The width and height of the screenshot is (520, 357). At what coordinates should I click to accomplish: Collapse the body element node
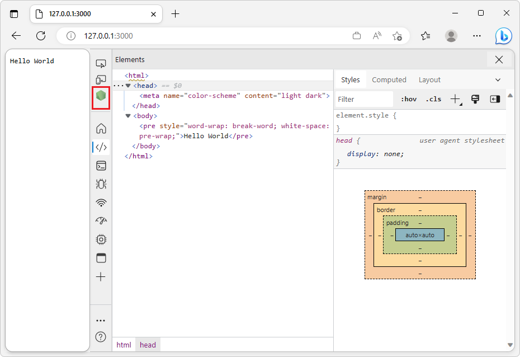point(128,116)
